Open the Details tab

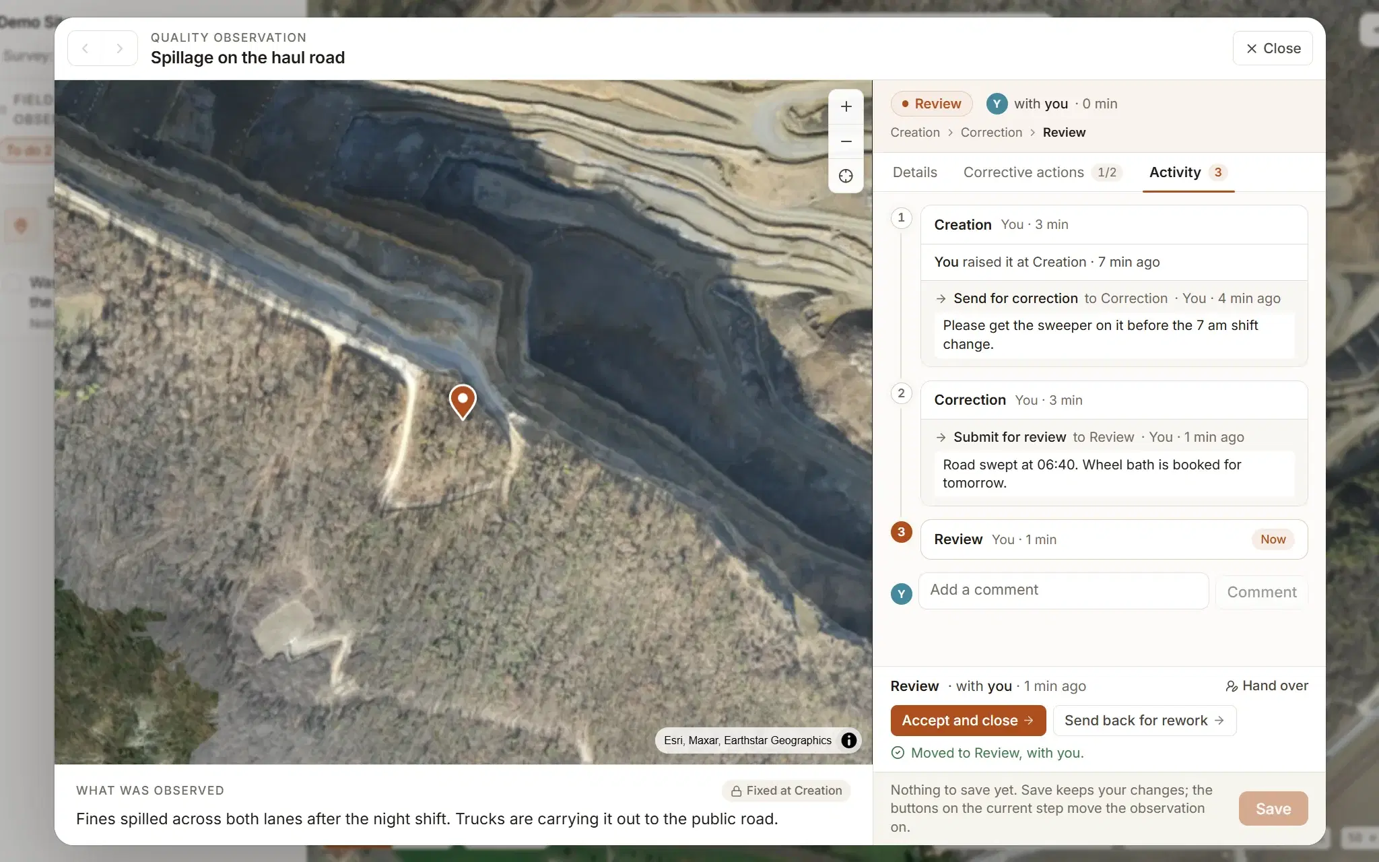click(x=914, y=172)
